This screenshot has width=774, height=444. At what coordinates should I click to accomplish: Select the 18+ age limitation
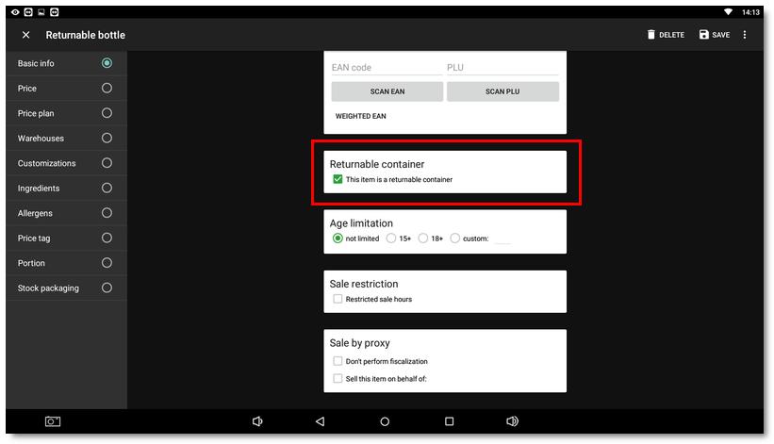point(423,238)
